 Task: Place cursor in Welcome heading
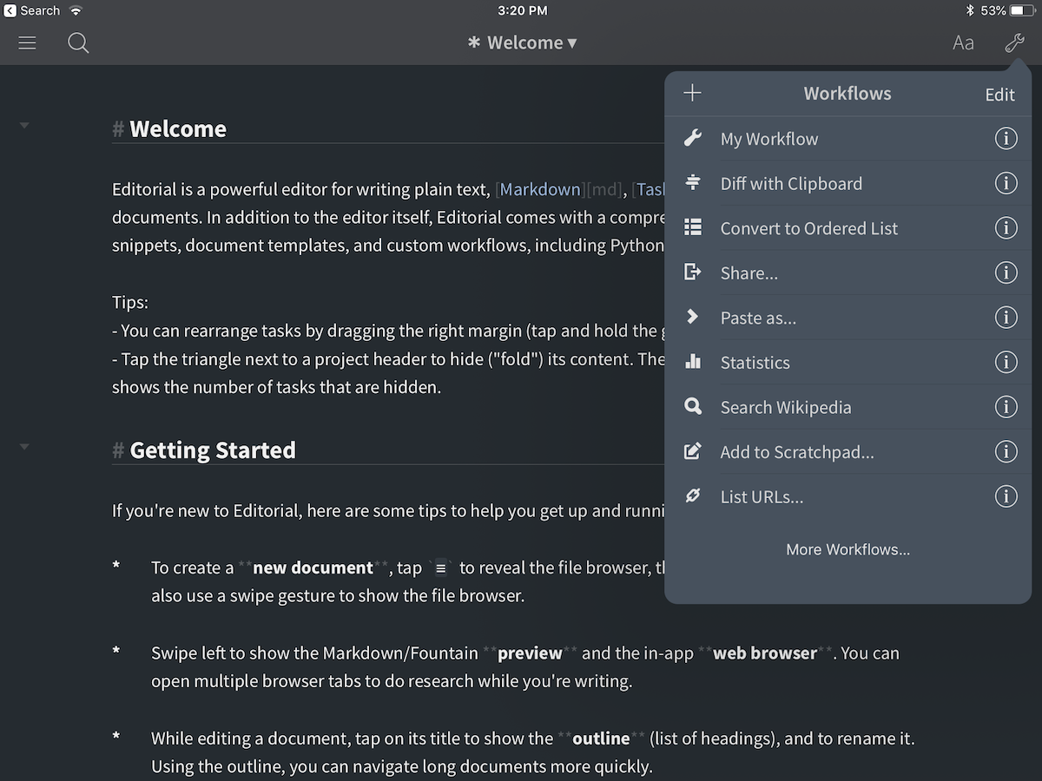point(178,128)
